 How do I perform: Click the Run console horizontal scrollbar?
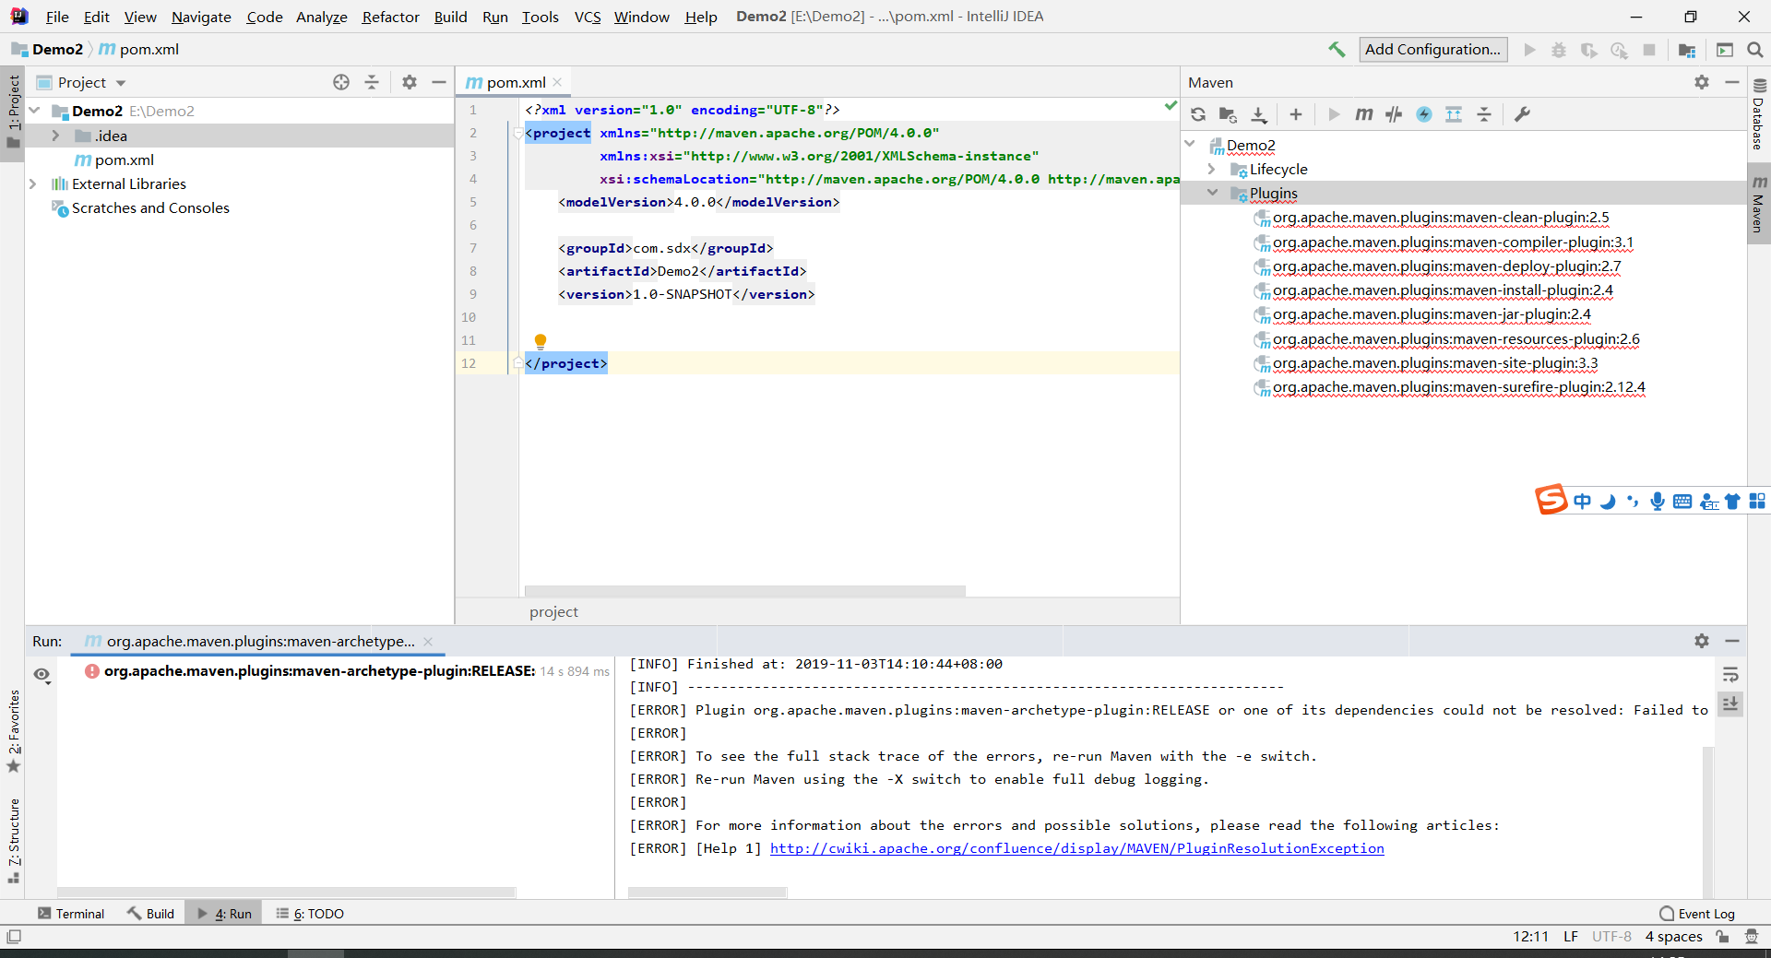[707, 892]
